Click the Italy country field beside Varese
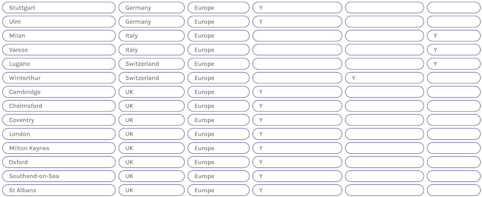 point(152,50)
